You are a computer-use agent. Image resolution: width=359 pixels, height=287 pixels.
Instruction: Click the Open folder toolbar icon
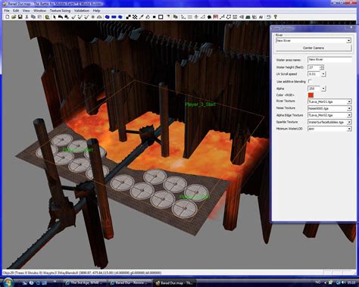coord(14,17)
